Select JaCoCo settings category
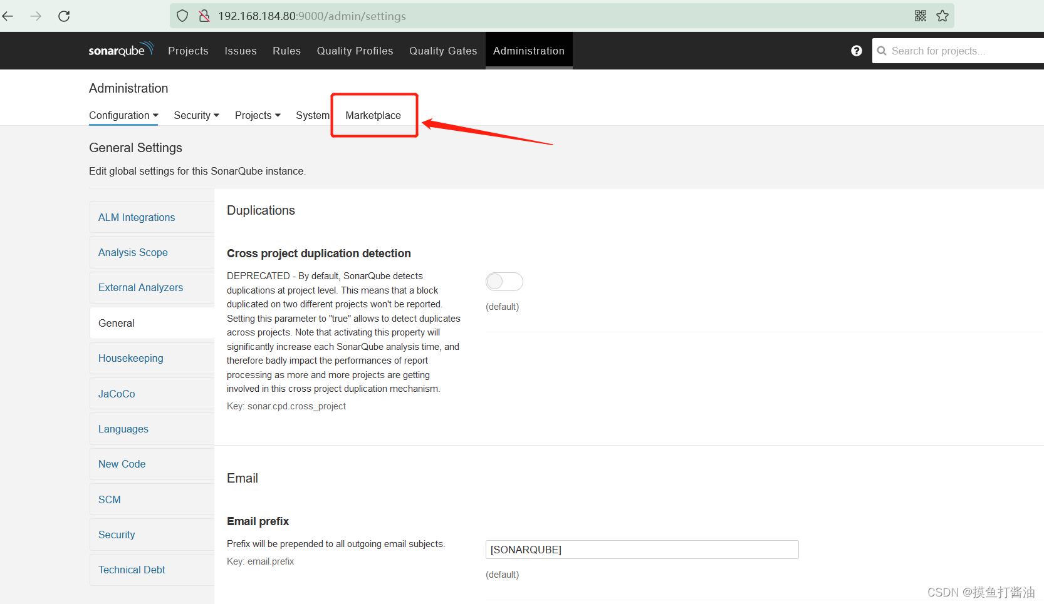 [152, 394]
